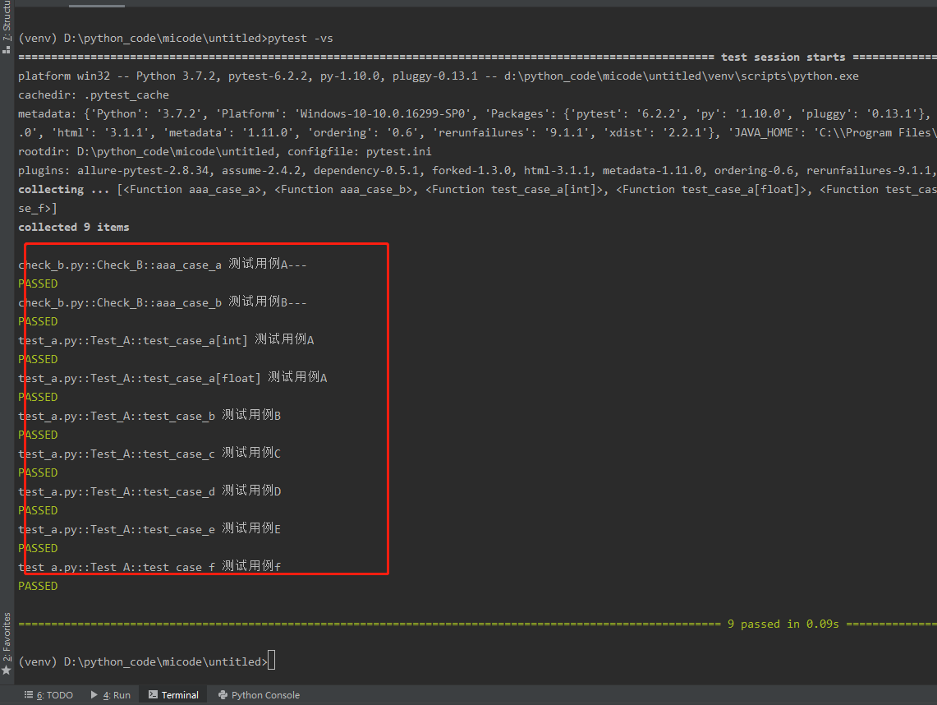The width and height of the screenshot is (937, 705).
Task: Click the Check_B::aaa_case_b result line
Action: pyautogui.click(x=162, y=302)
